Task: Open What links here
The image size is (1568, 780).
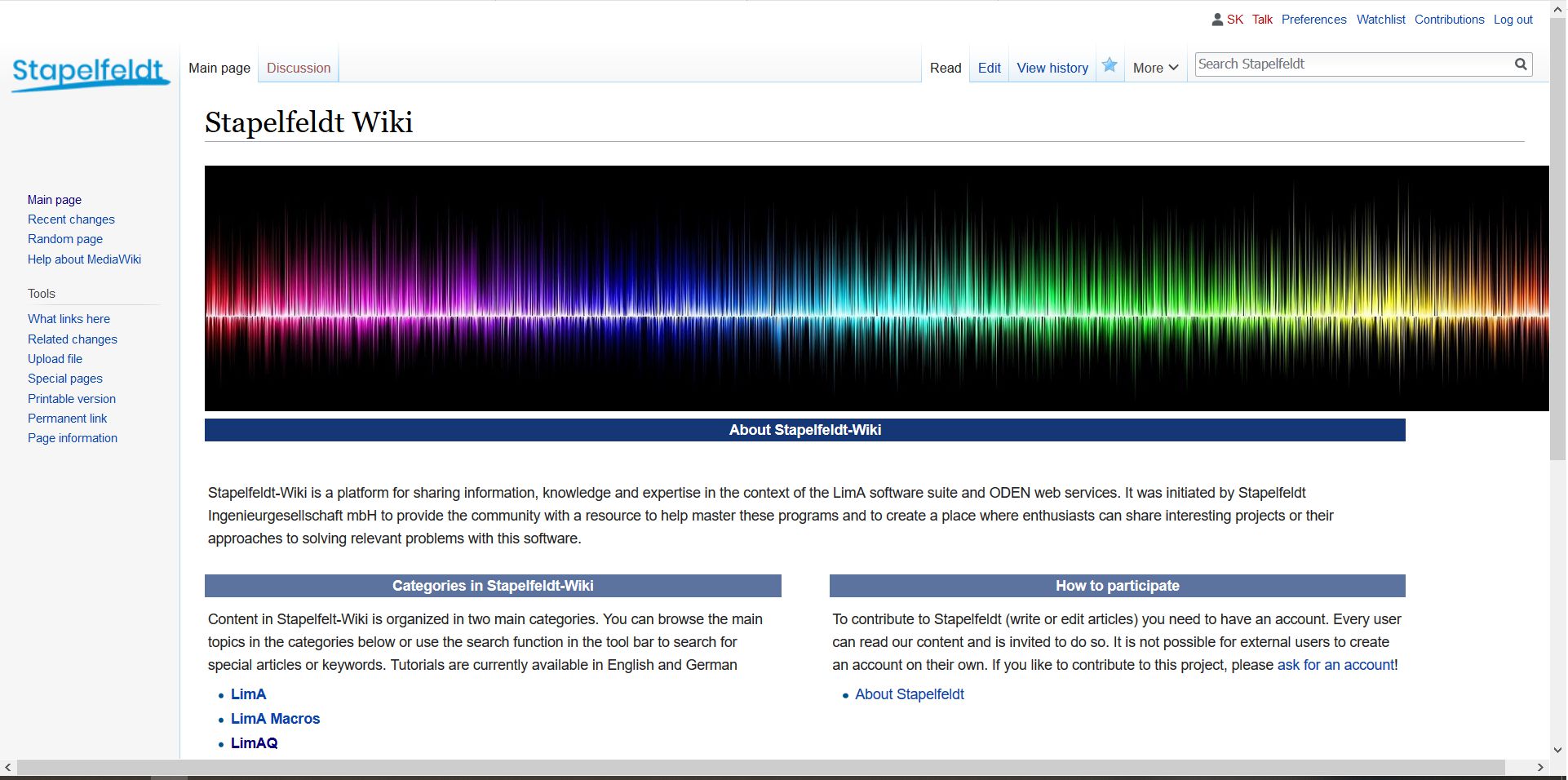Action: [x=69, y=319]
